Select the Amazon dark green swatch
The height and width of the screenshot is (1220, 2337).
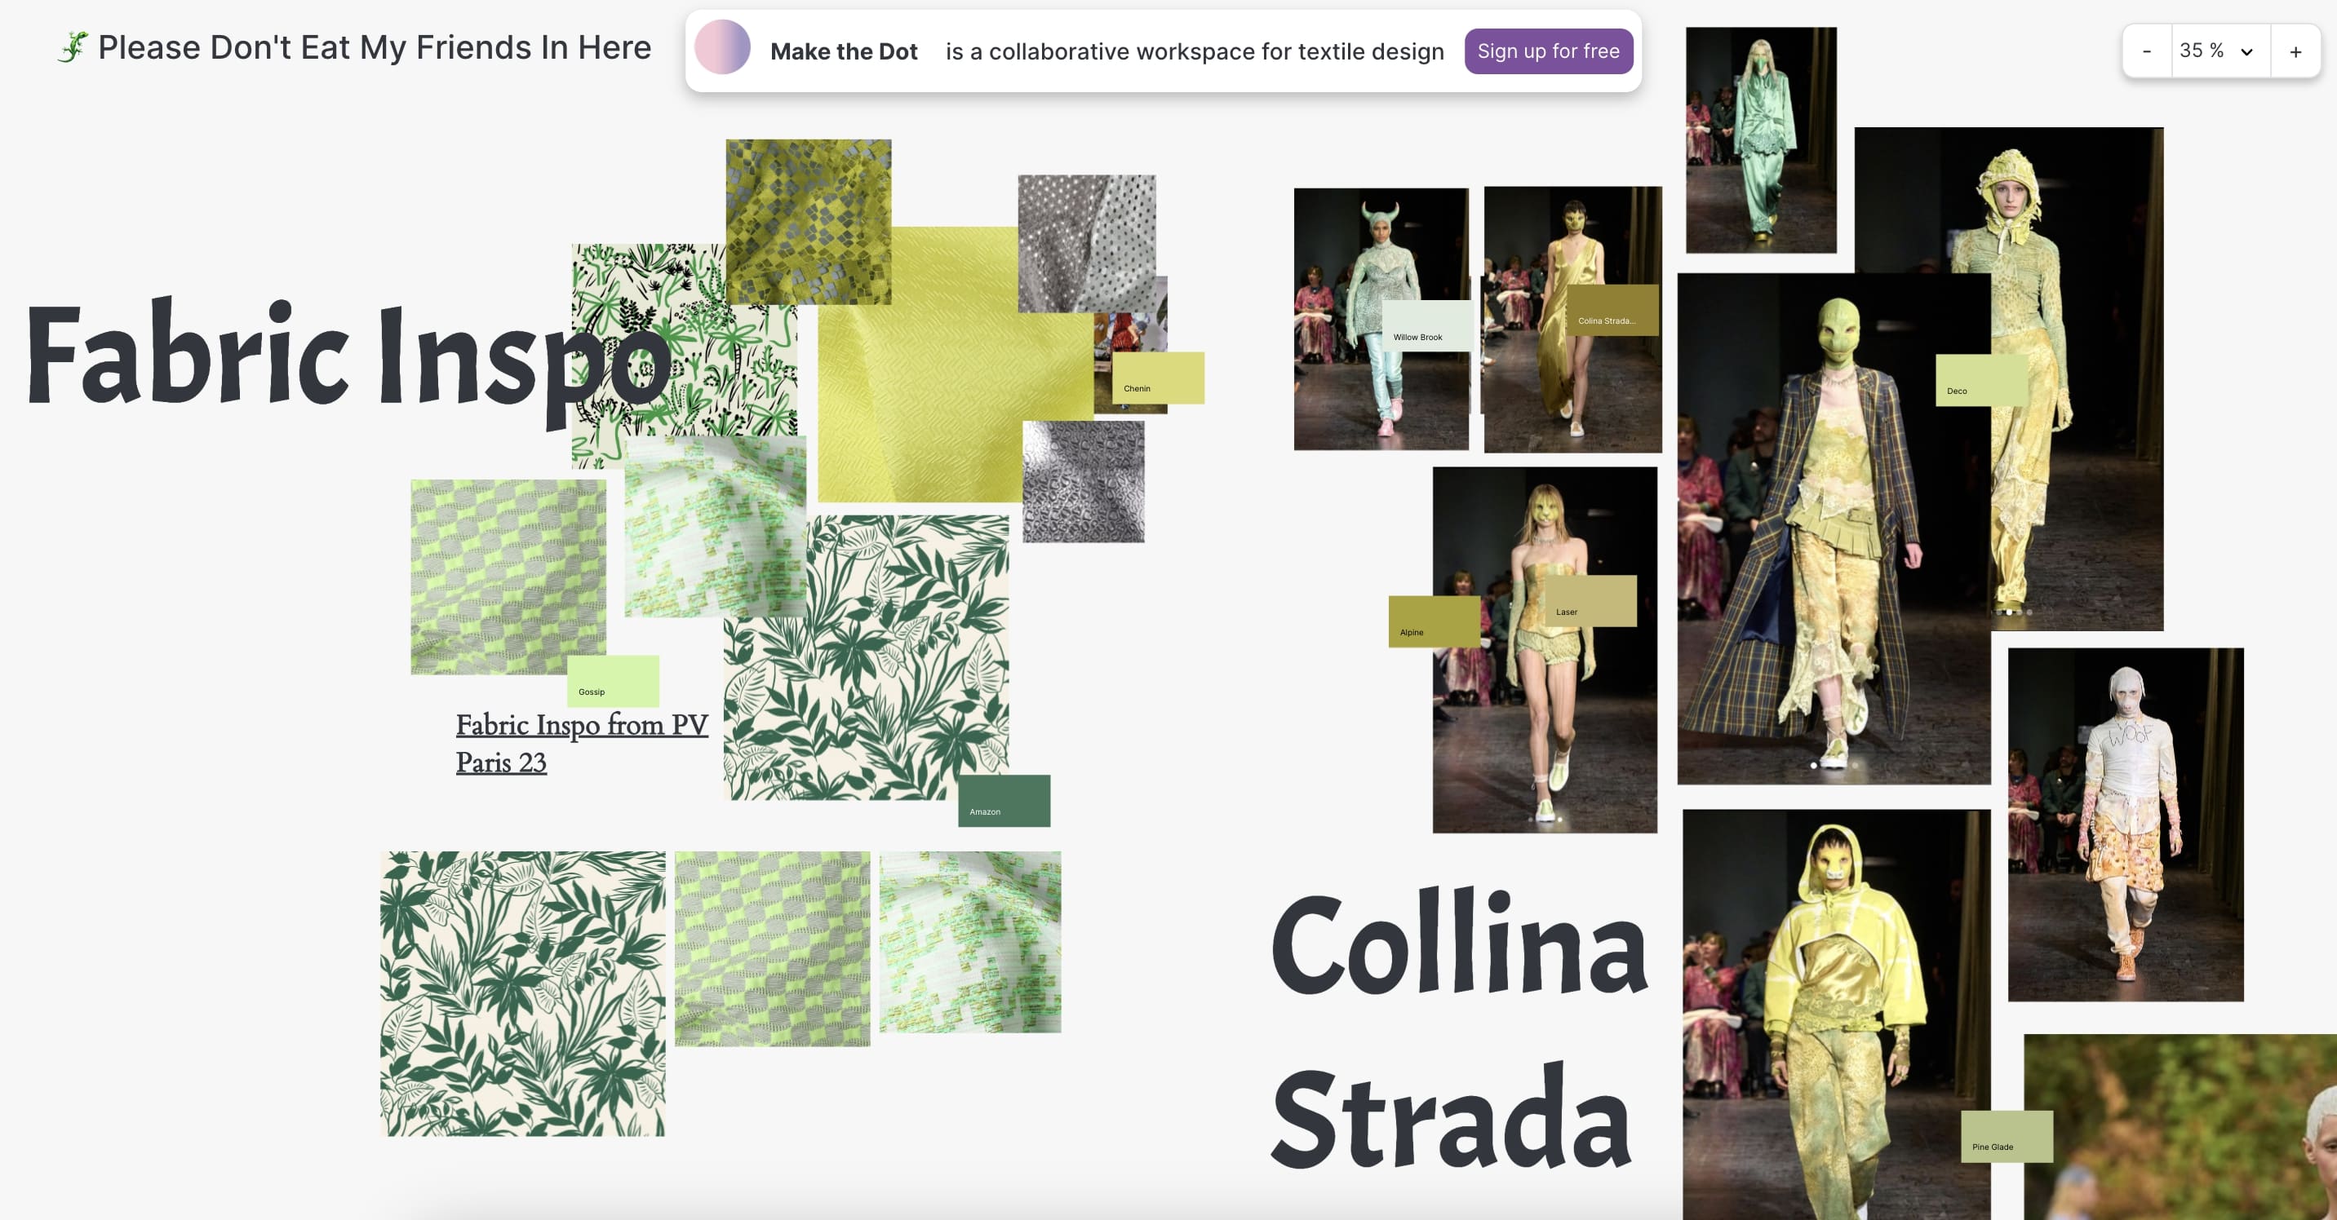coord(1004,800)
